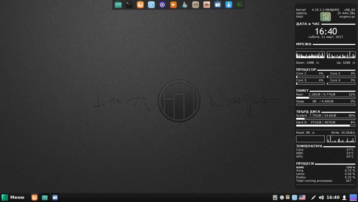Change keyboard layout via the US flag
This screenshot has height=202, width=358.
302,197
